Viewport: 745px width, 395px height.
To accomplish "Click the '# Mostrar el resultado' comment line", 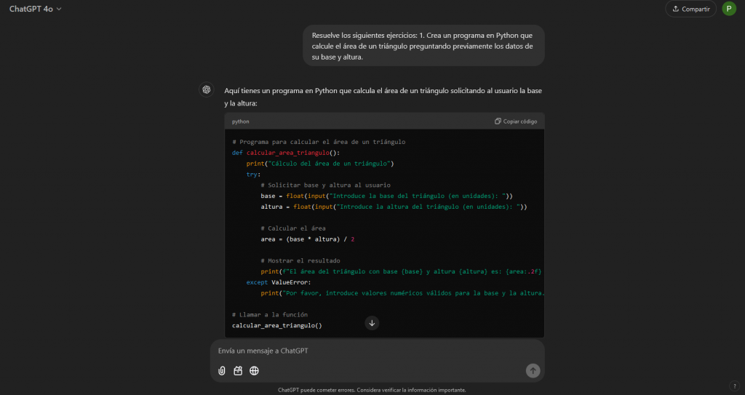I will tap(300, 260).
